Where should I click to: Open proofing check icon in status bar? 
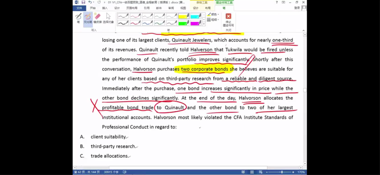click(x=125, y=172)
